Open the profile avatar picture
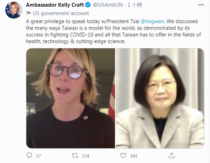 click(x=14, y=10)
